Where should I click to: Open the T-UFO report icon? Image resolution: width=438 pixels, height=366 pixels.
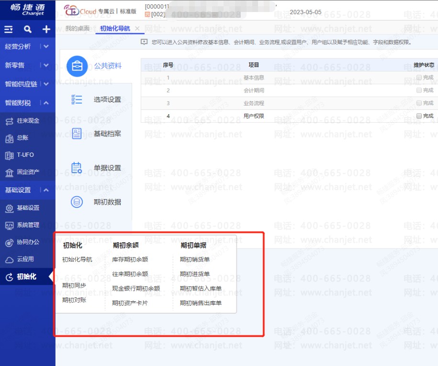[9, 155]
